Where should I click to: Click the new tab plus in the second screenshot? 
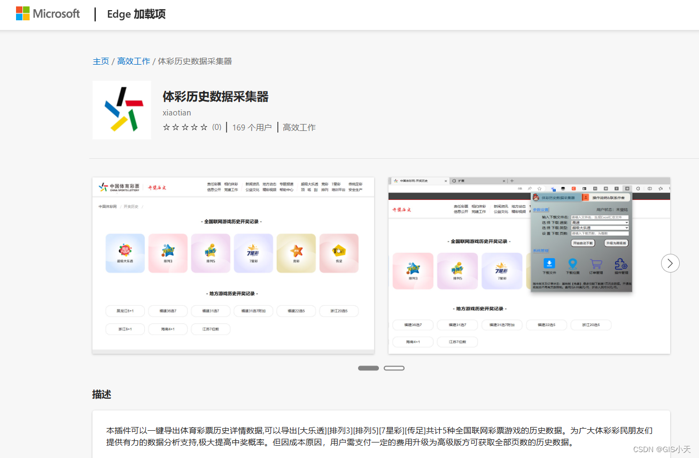coord(511,181)
